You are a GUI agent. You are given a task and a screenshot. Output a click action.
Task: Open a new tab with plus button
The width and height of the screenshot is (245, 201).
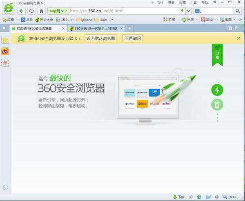[129, 28]
